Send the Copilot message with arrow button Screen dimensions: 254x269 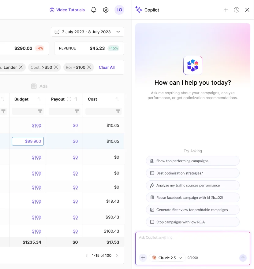click(243, 258)
